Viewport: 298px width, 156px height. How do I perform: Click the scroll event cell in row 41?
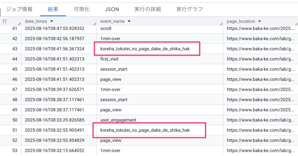point(106,28)
